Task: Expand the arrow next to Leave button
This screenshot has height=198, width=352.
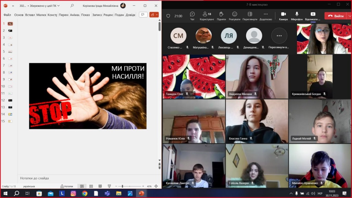Action: point(349,16)
